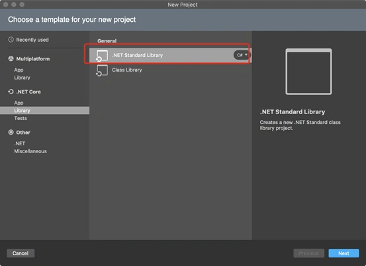This screenshot has height=266, width=366.
Task: Click the template preview image
Action: pos(308,72)
